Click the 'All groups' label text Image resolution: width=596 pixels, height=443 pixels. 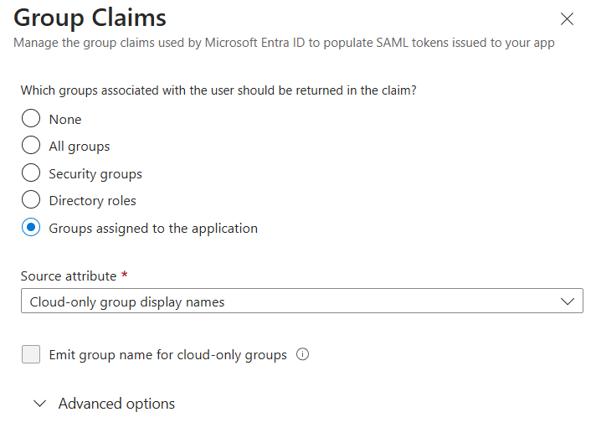[x=79, y=147]
